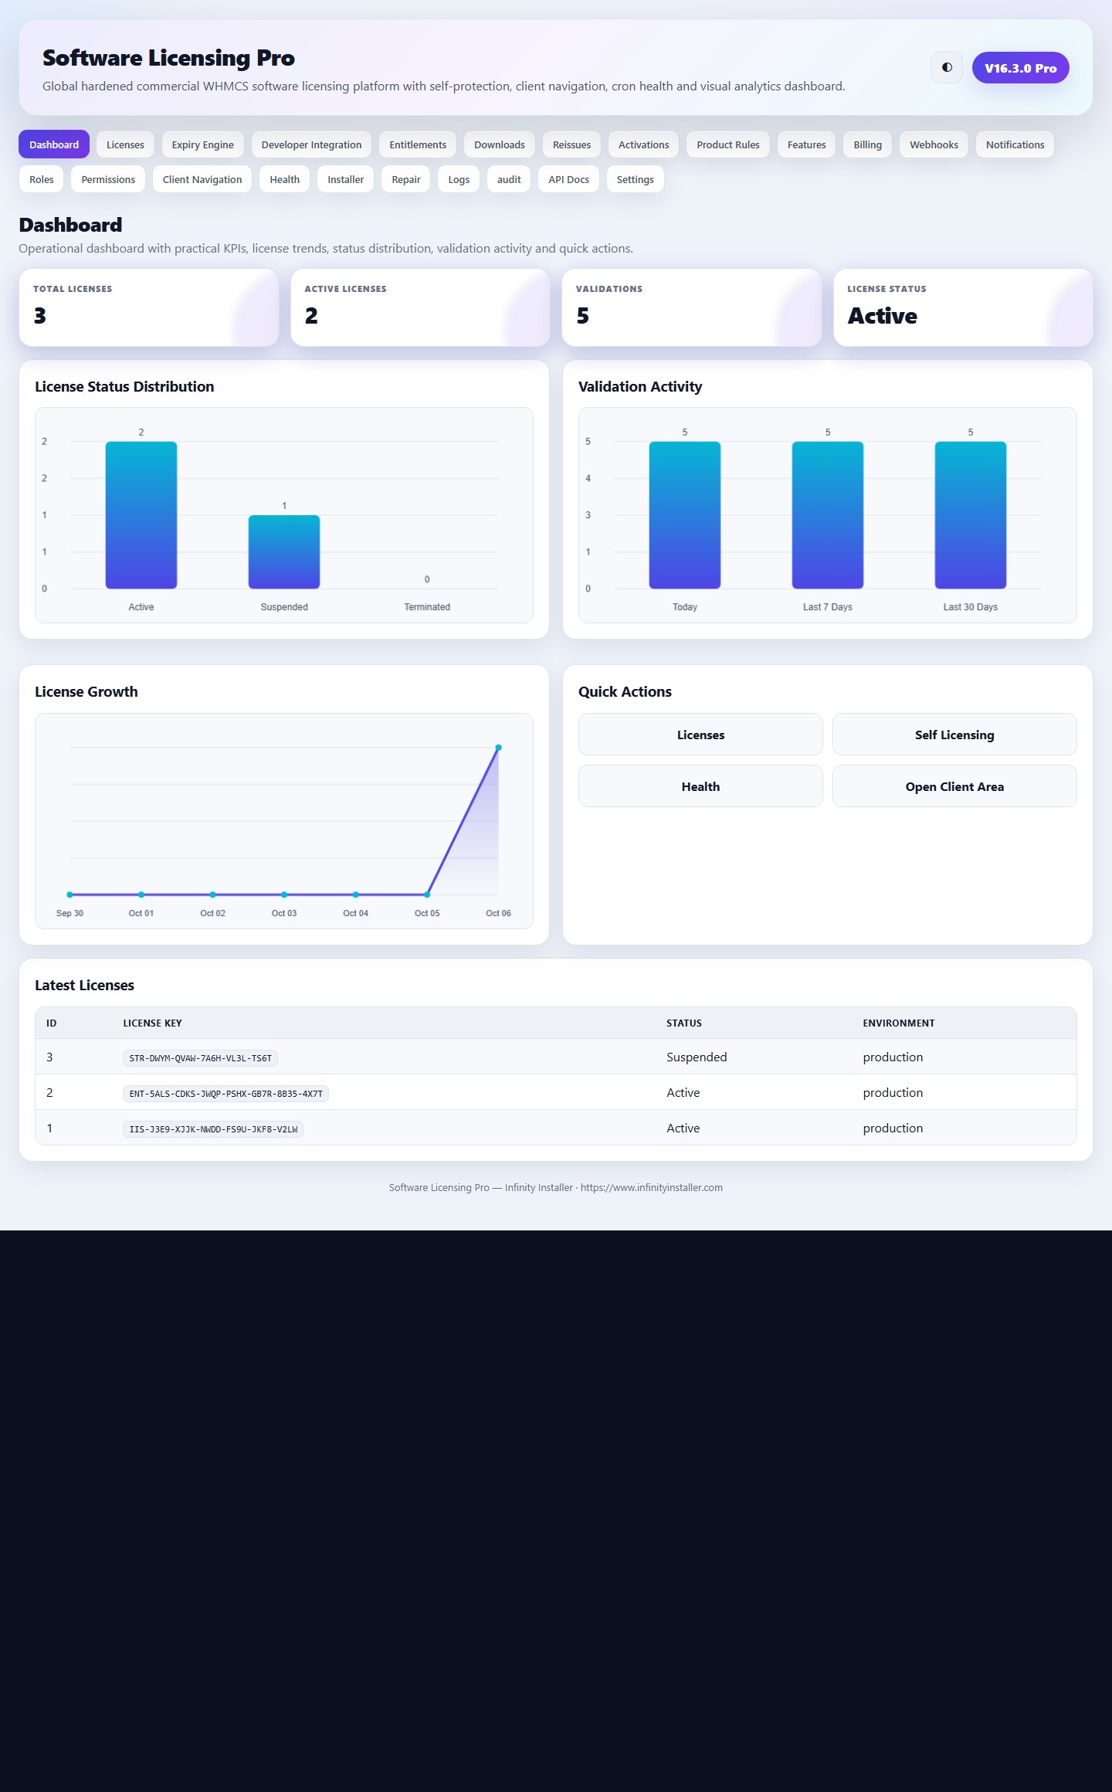Open the audit tab
The height and width of the screenshot is (1792, 1112).
[x=509, y=179]
